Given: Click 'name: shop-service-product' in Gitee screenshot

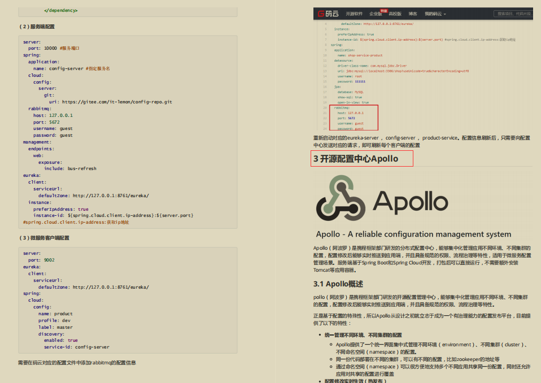Looking at the screenshot, I should [x=360, y=55].
